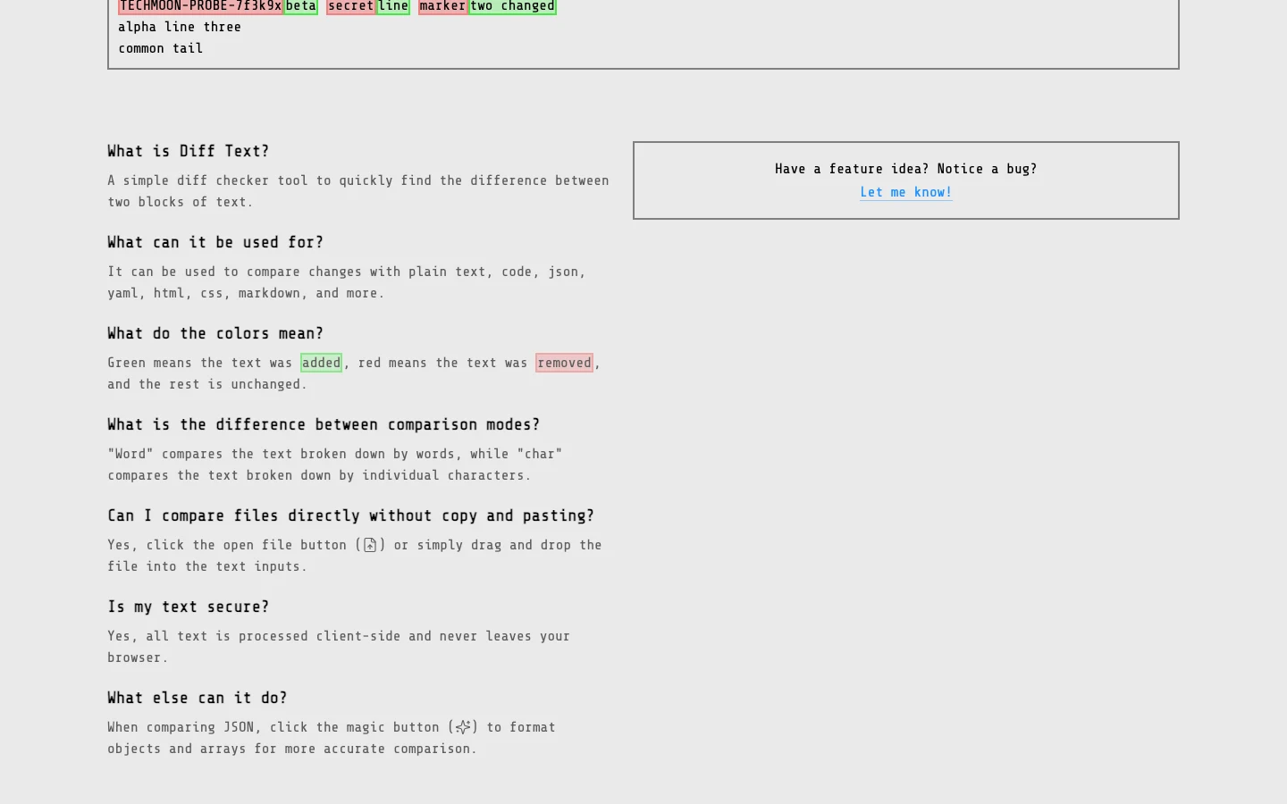The height and width of the screenshot is (804, 1287).
Task: Select the red removed 'secret' token
Action: point(351,6)
